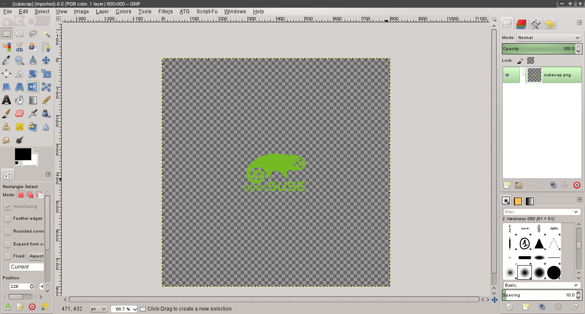
Task: Adjust the layer Opacity slider
Action: 539,49
